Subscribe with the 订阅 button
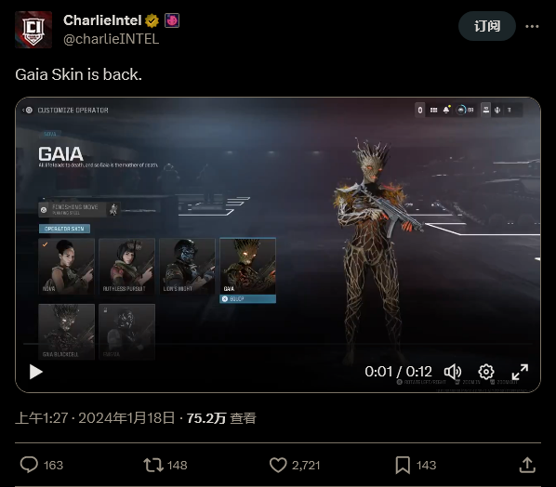This screenshot has width=556, height=487. point(487,26)
